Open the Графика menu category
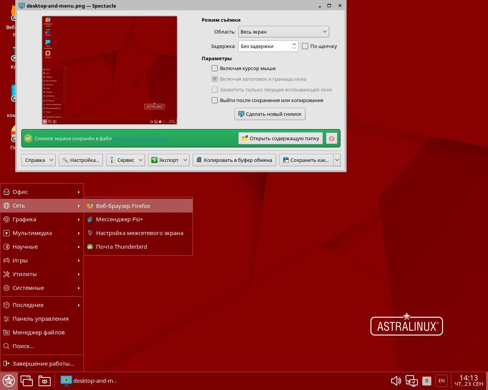 42,219
